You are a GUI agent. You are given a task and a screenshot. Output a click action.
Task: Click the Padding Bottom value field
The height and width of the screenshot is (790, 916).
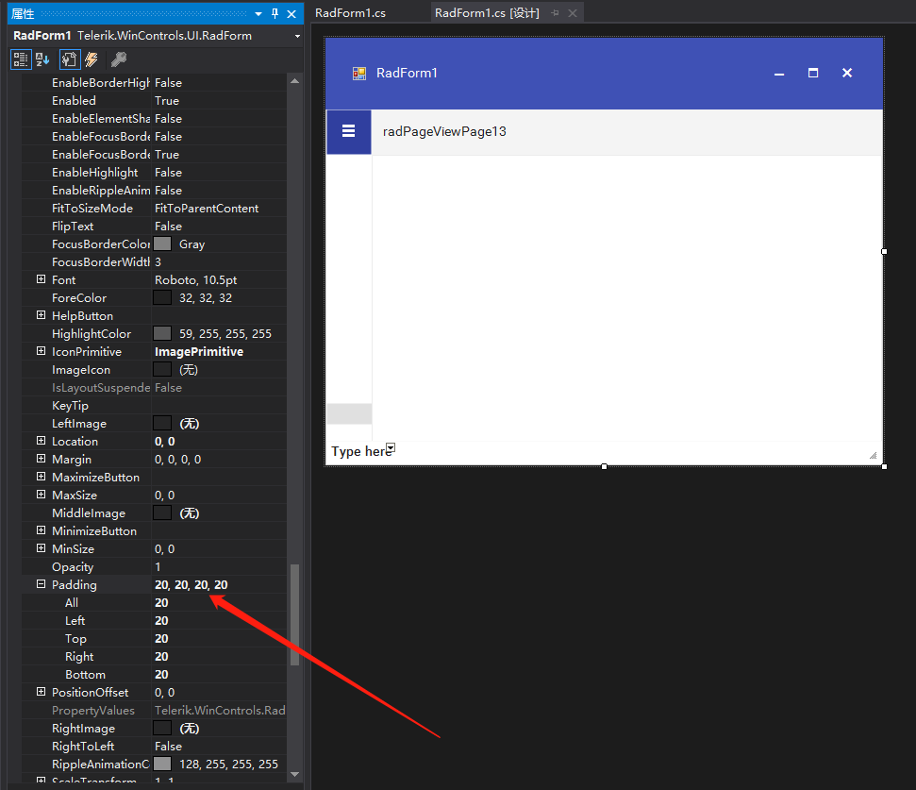coord(219,674)
